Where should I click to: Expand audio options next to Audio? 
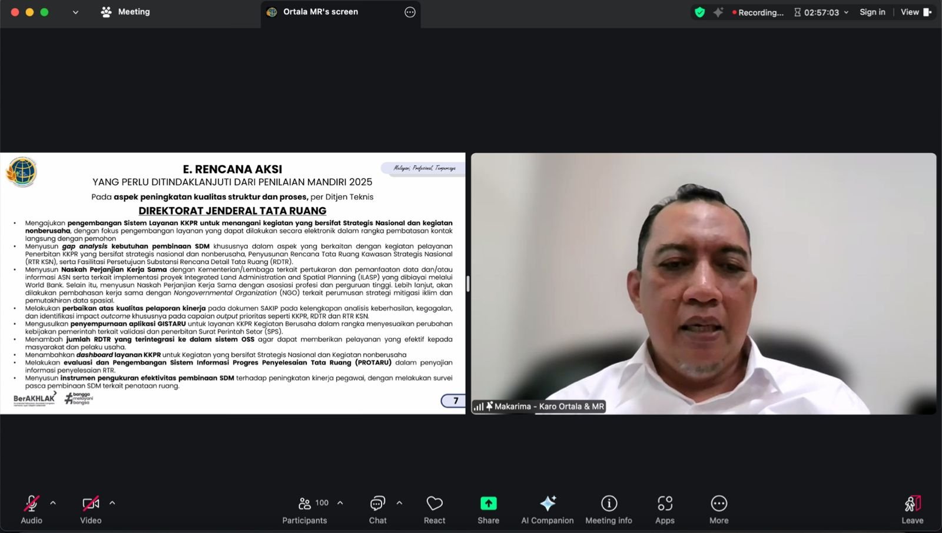click(x=52, y=503)
